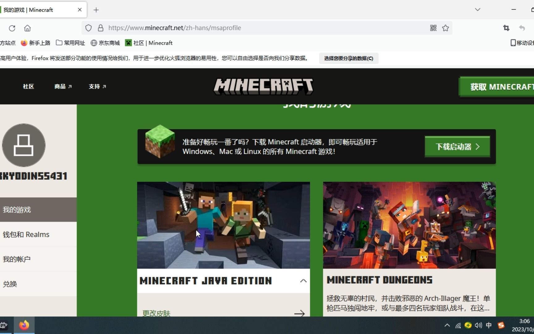Viewport: 534px width, 334px height.
Task: Click the 获取 MINECRAFT button
Action: point(497,87)
